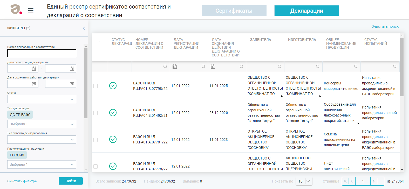Viewport: 409px width, 189px height.
Task: Click search icon in product name column
Action: pyautogui.click(x=356, y=67)
